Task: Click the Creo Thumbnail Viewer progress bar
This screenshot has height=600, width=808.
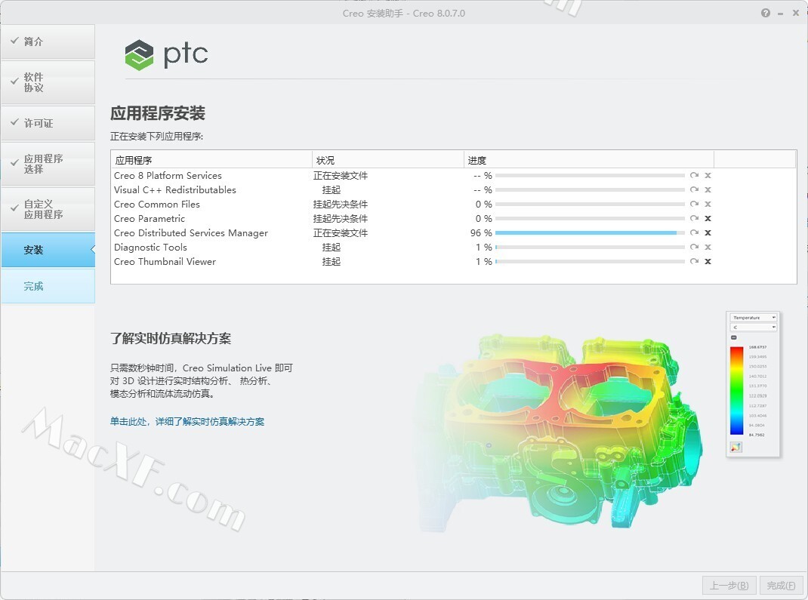Action: (590, 262)
